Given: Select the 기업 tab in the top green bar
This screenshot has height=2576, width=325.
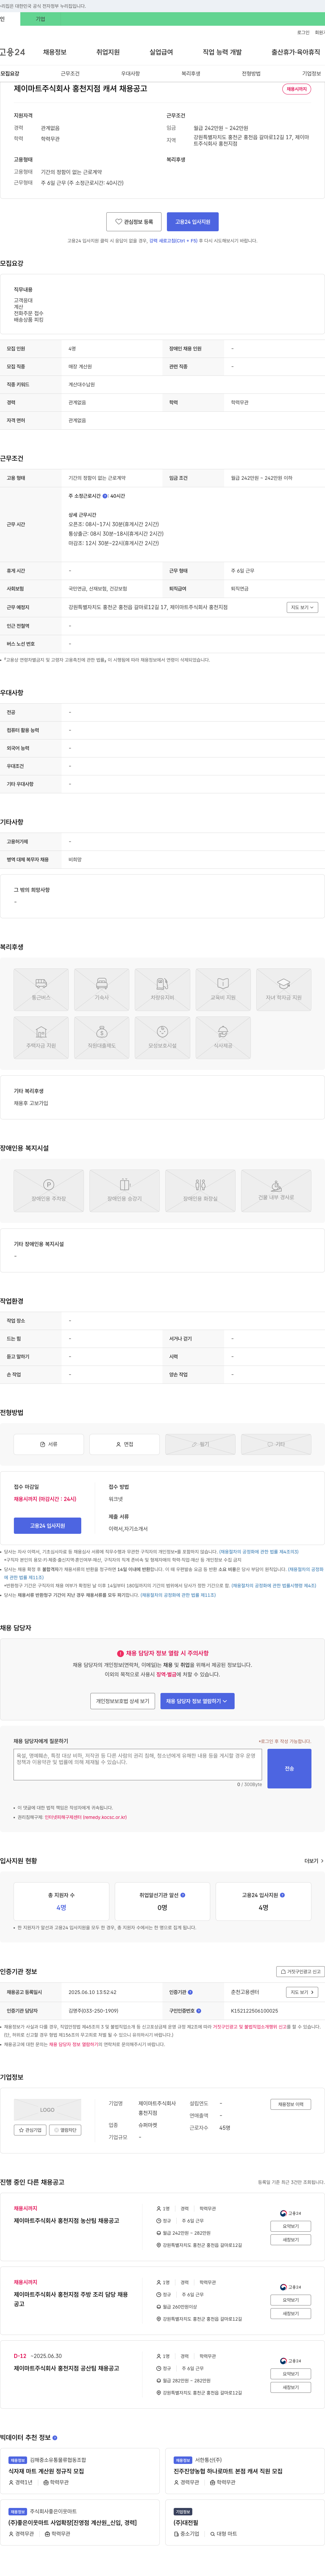Looking at the screenshot, I should pos(40,19).
